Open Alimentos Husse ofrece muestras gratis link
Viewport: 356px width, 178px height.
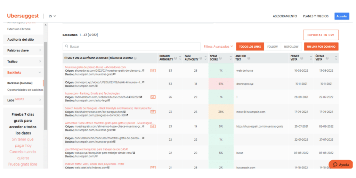110,123
